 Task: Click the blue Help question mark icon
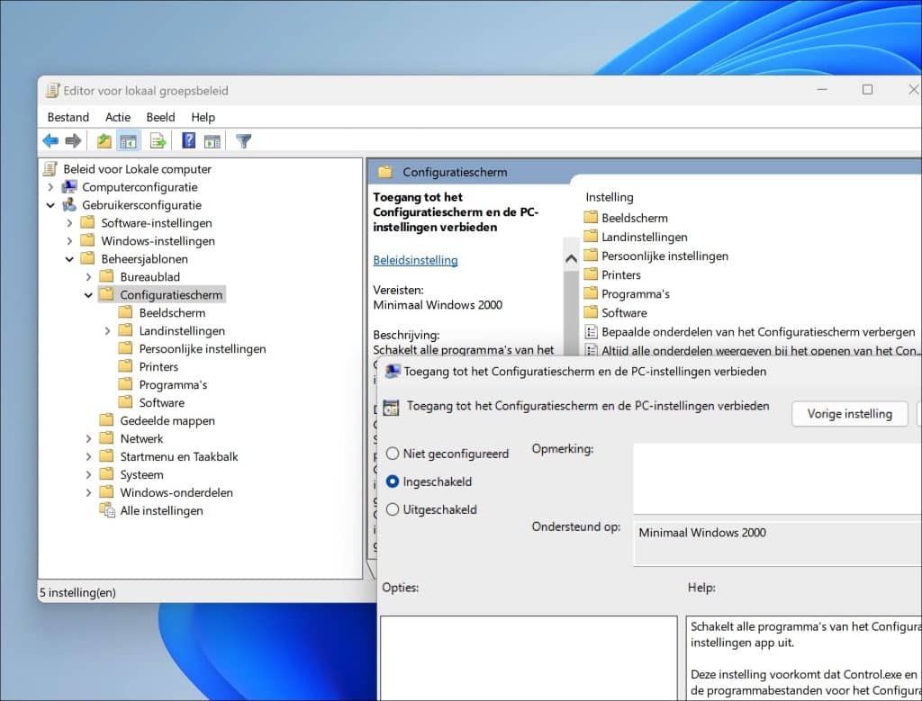(188, 141)
